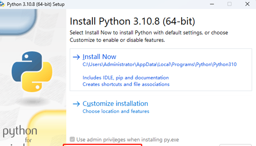Click 'Includes IDLE, pip and documentation' text
The image size is (256, 146).
[125, 77]
